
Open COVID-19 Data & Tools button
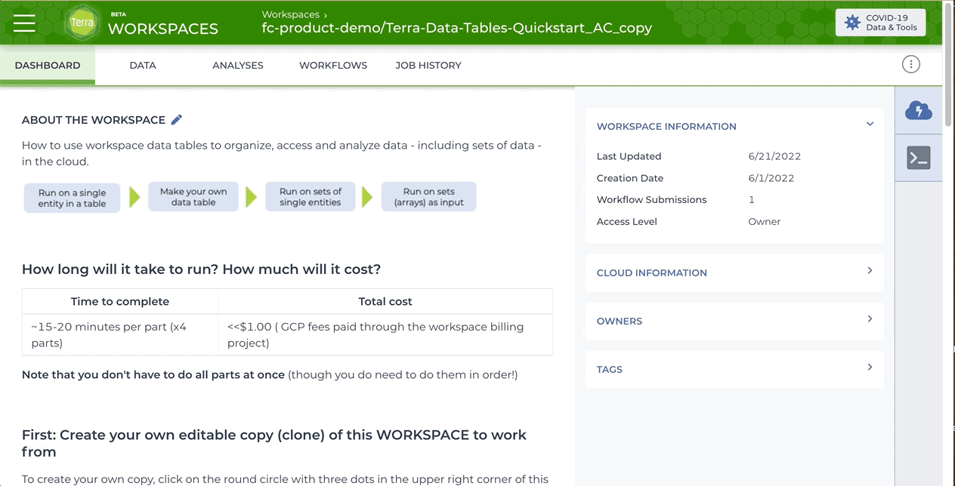point(880,23)
